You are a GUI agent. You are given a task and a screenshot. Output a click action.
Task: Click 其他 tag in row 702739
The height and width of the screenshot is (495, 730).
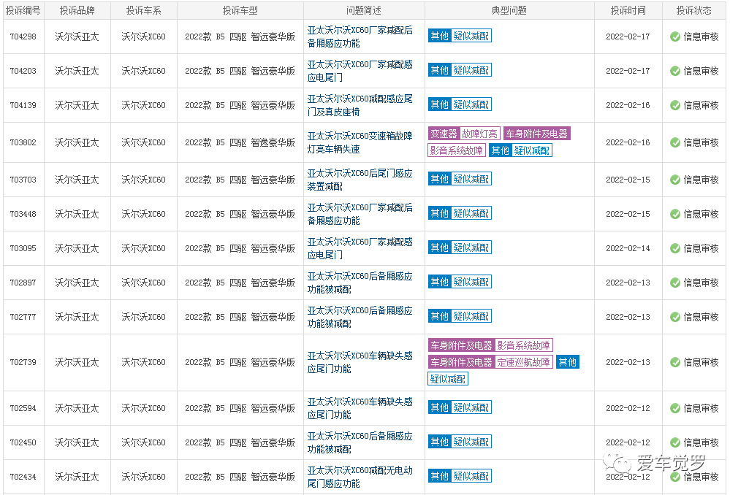(x=568, y=362)
